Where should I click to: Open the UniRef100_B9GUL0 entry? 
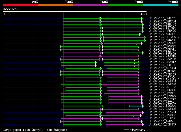click(162, 106)
